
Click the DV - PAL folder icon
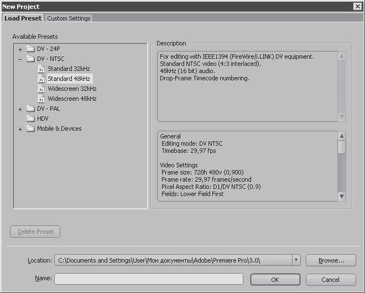coord(30,109)
